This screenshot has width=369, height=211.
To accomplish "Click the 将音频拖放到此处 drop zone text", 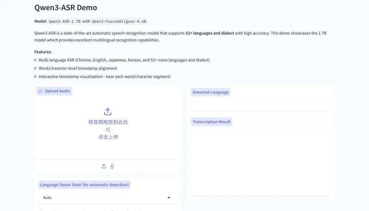I will coord(108,122).
